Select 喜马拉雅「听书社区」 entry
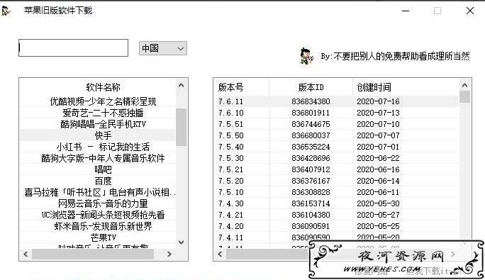The height and width of the screenshot is (280, 485). tap(98, 192)
